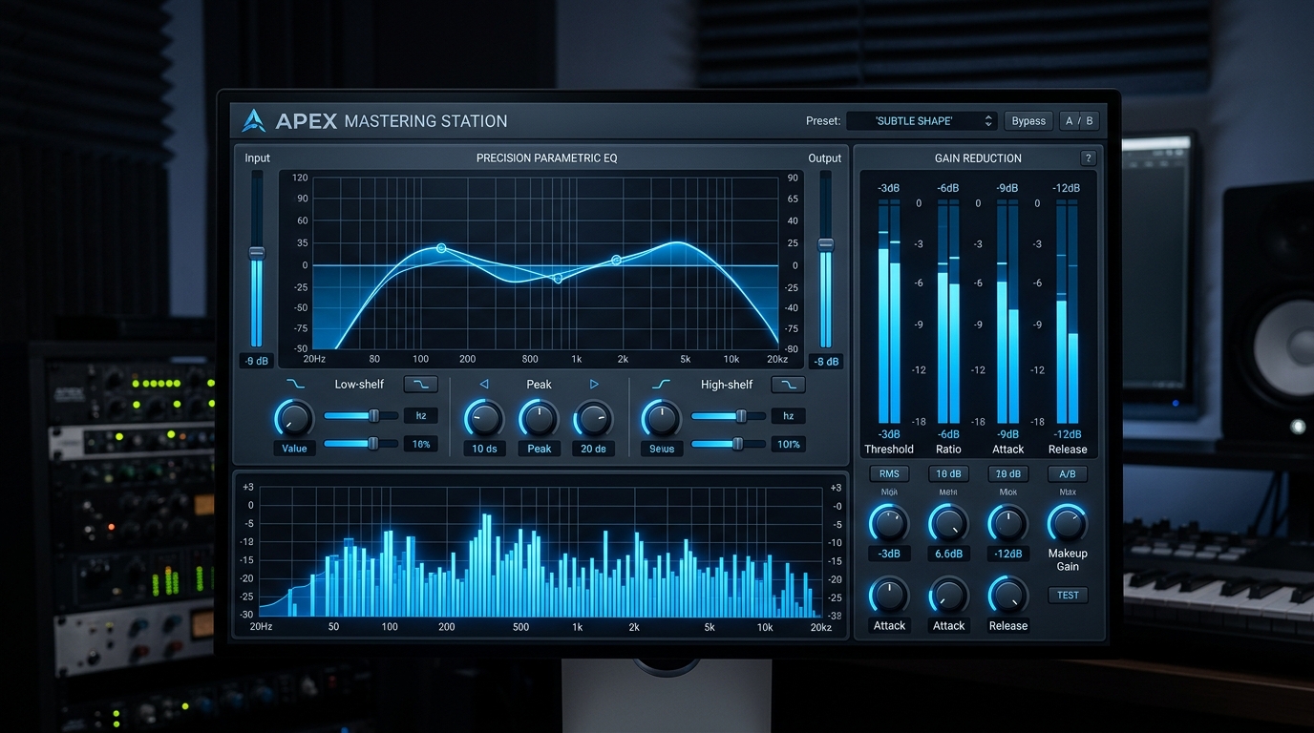This screenshot has height=733, width=1314.
Task: Click the Release knob below the -12dB box
Action: coord(1007,596)
